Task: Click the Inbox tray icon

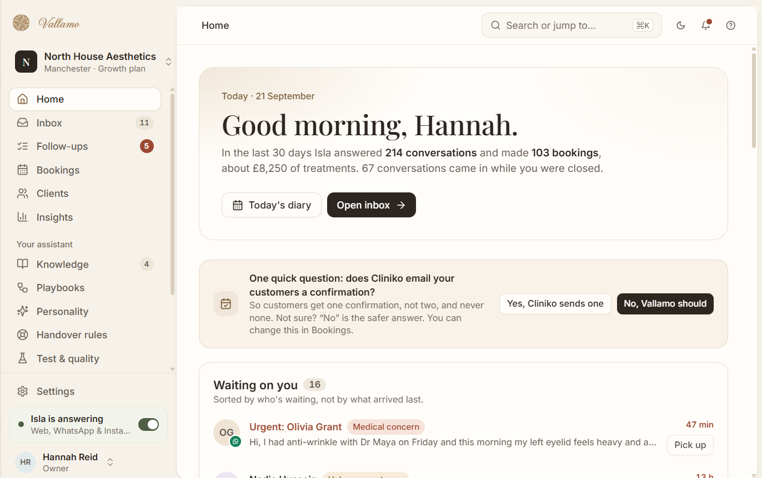Action: [23, 123]
